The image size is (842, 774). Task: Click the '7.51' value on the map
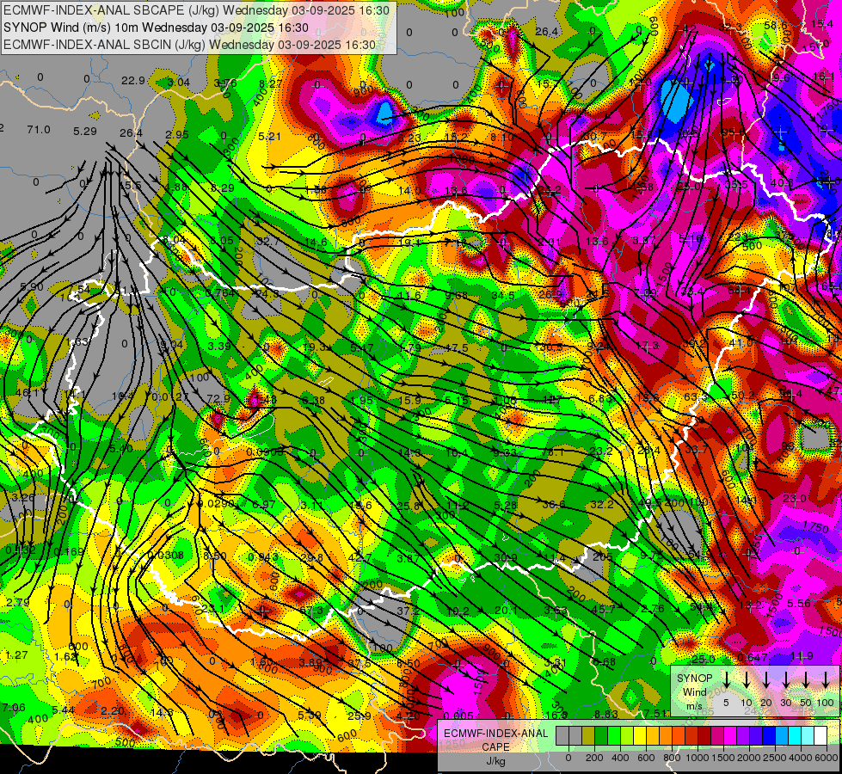[656, 713]
